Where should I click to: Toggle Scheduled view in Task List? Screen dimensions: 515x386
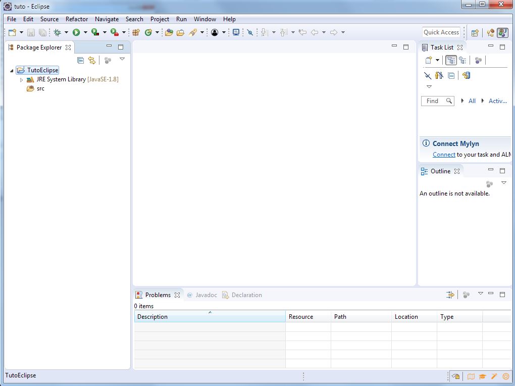(x=462, y=60)
